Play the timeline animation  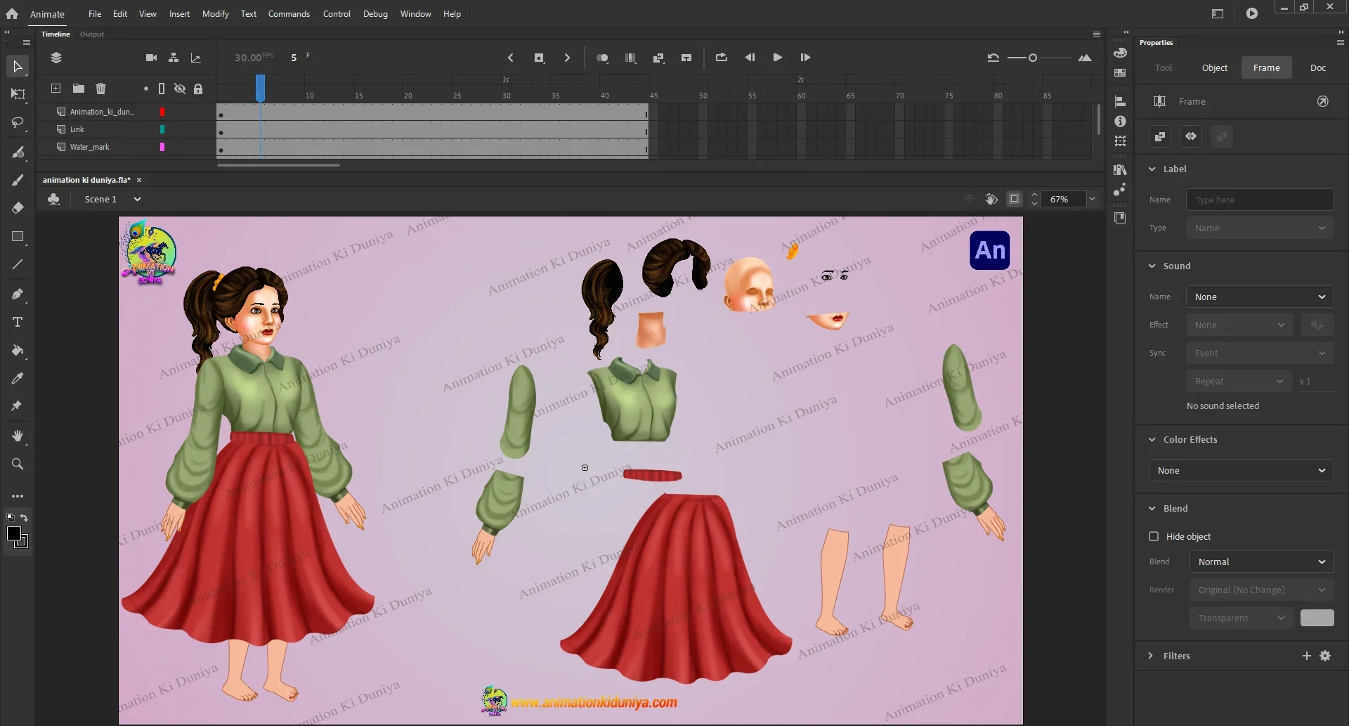point(777,58)
